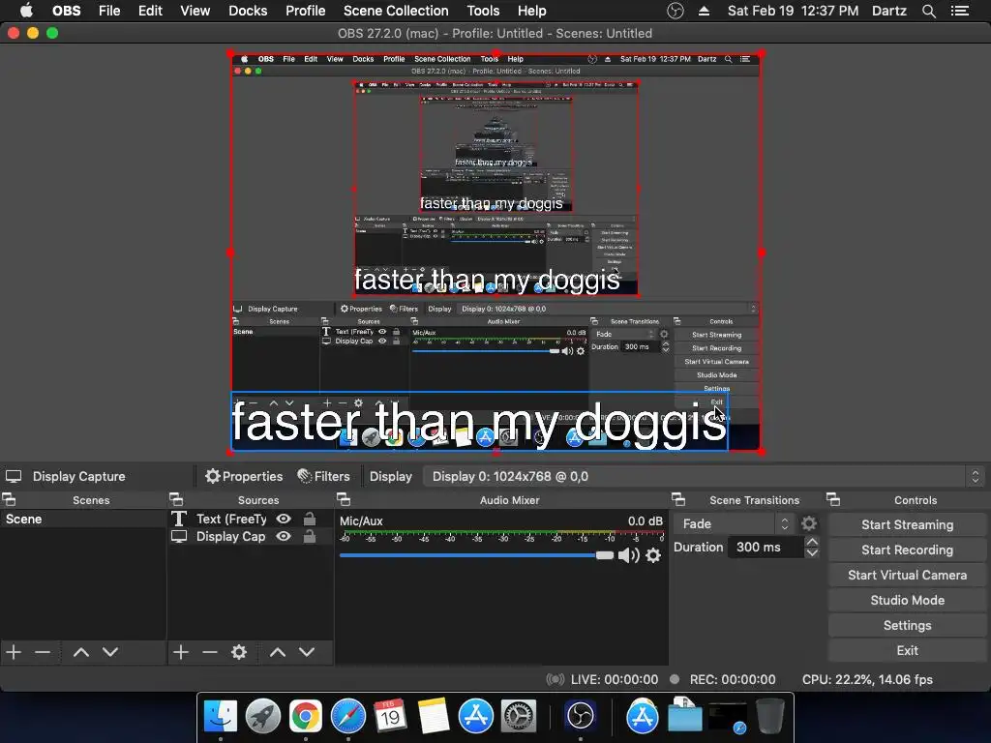Open the Profile menu
Screen dimensions: 991x743
[x=305, y=11]
